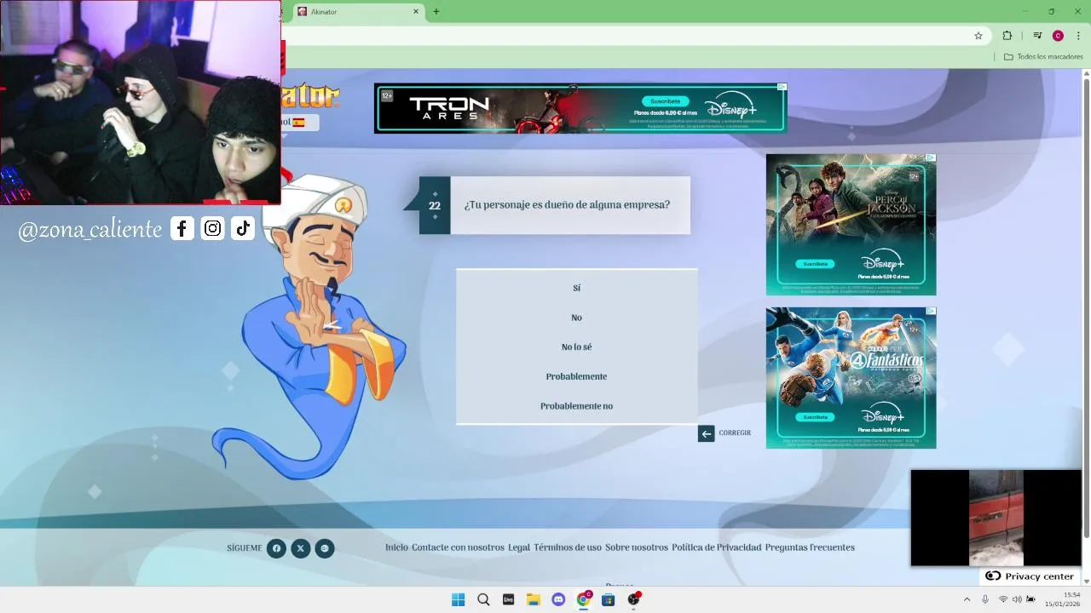1091x613 pixels.
Task: Click the Tron Ares Disney+ banner ad
Action: pos(580,108)
